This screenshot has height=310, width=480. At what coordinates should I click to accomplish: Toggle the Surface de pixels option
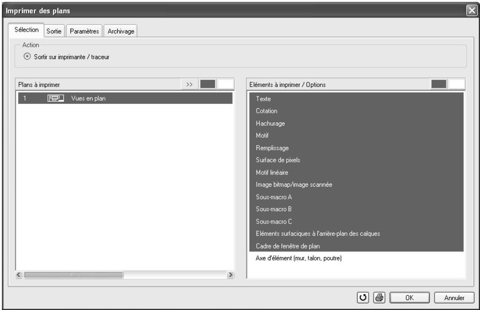(356, 160)
